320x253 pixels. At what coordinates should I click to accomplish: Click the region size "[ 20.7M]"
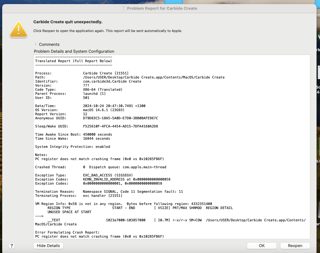click(x=162, y=220)
